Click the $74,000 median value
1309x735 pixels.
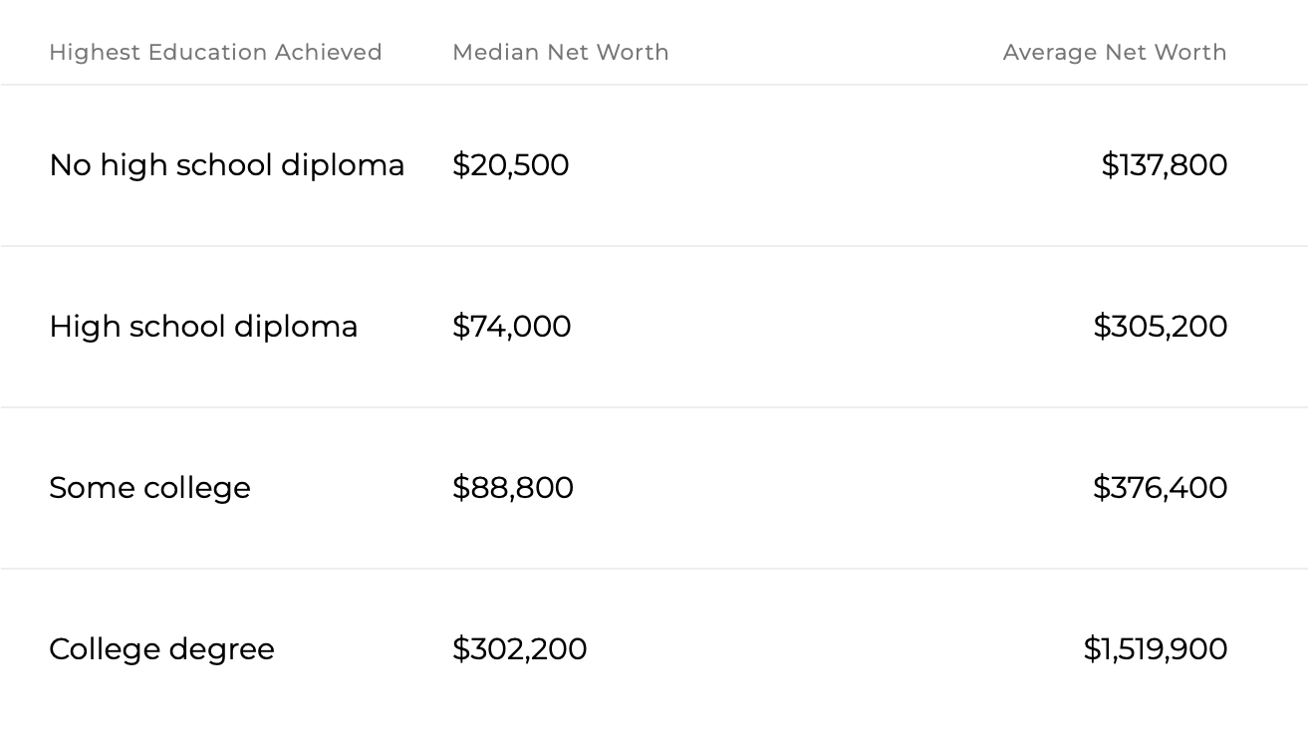click(511, 327)
